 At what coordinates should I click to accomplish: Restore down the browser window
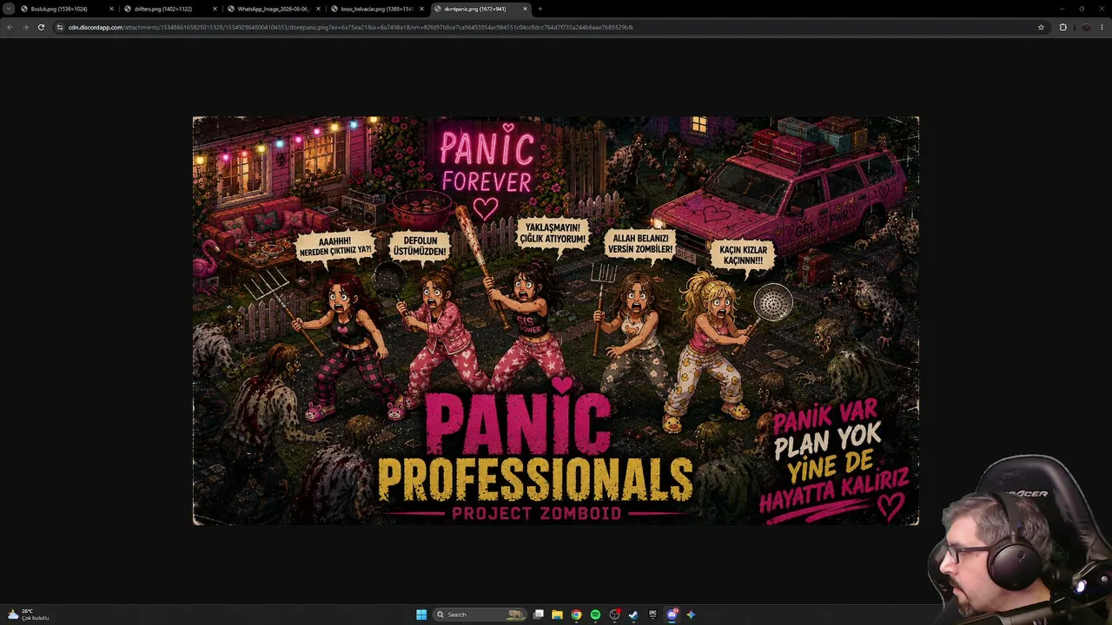tap(1082, 9)
